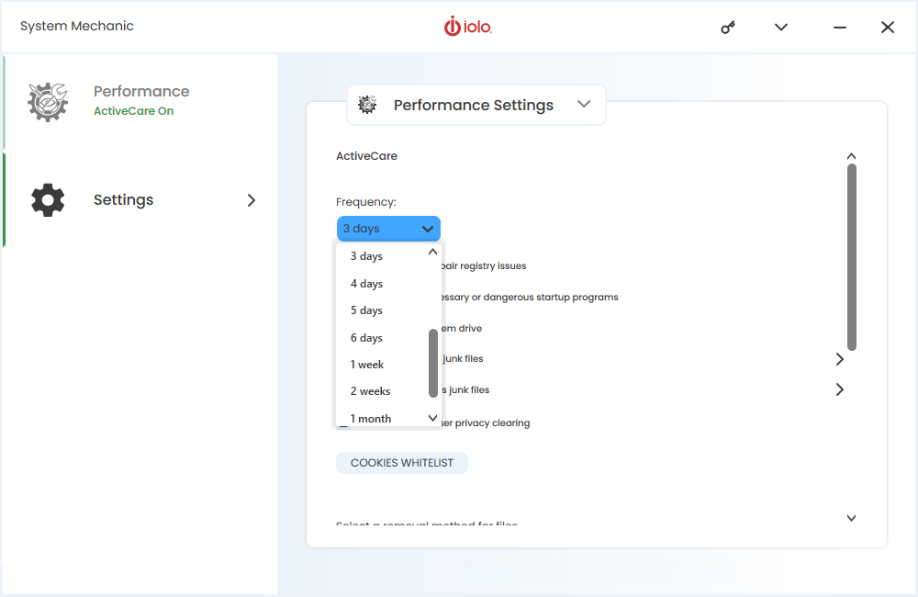
Task: Close the System Mechanic window
Action: click(888, 28)
